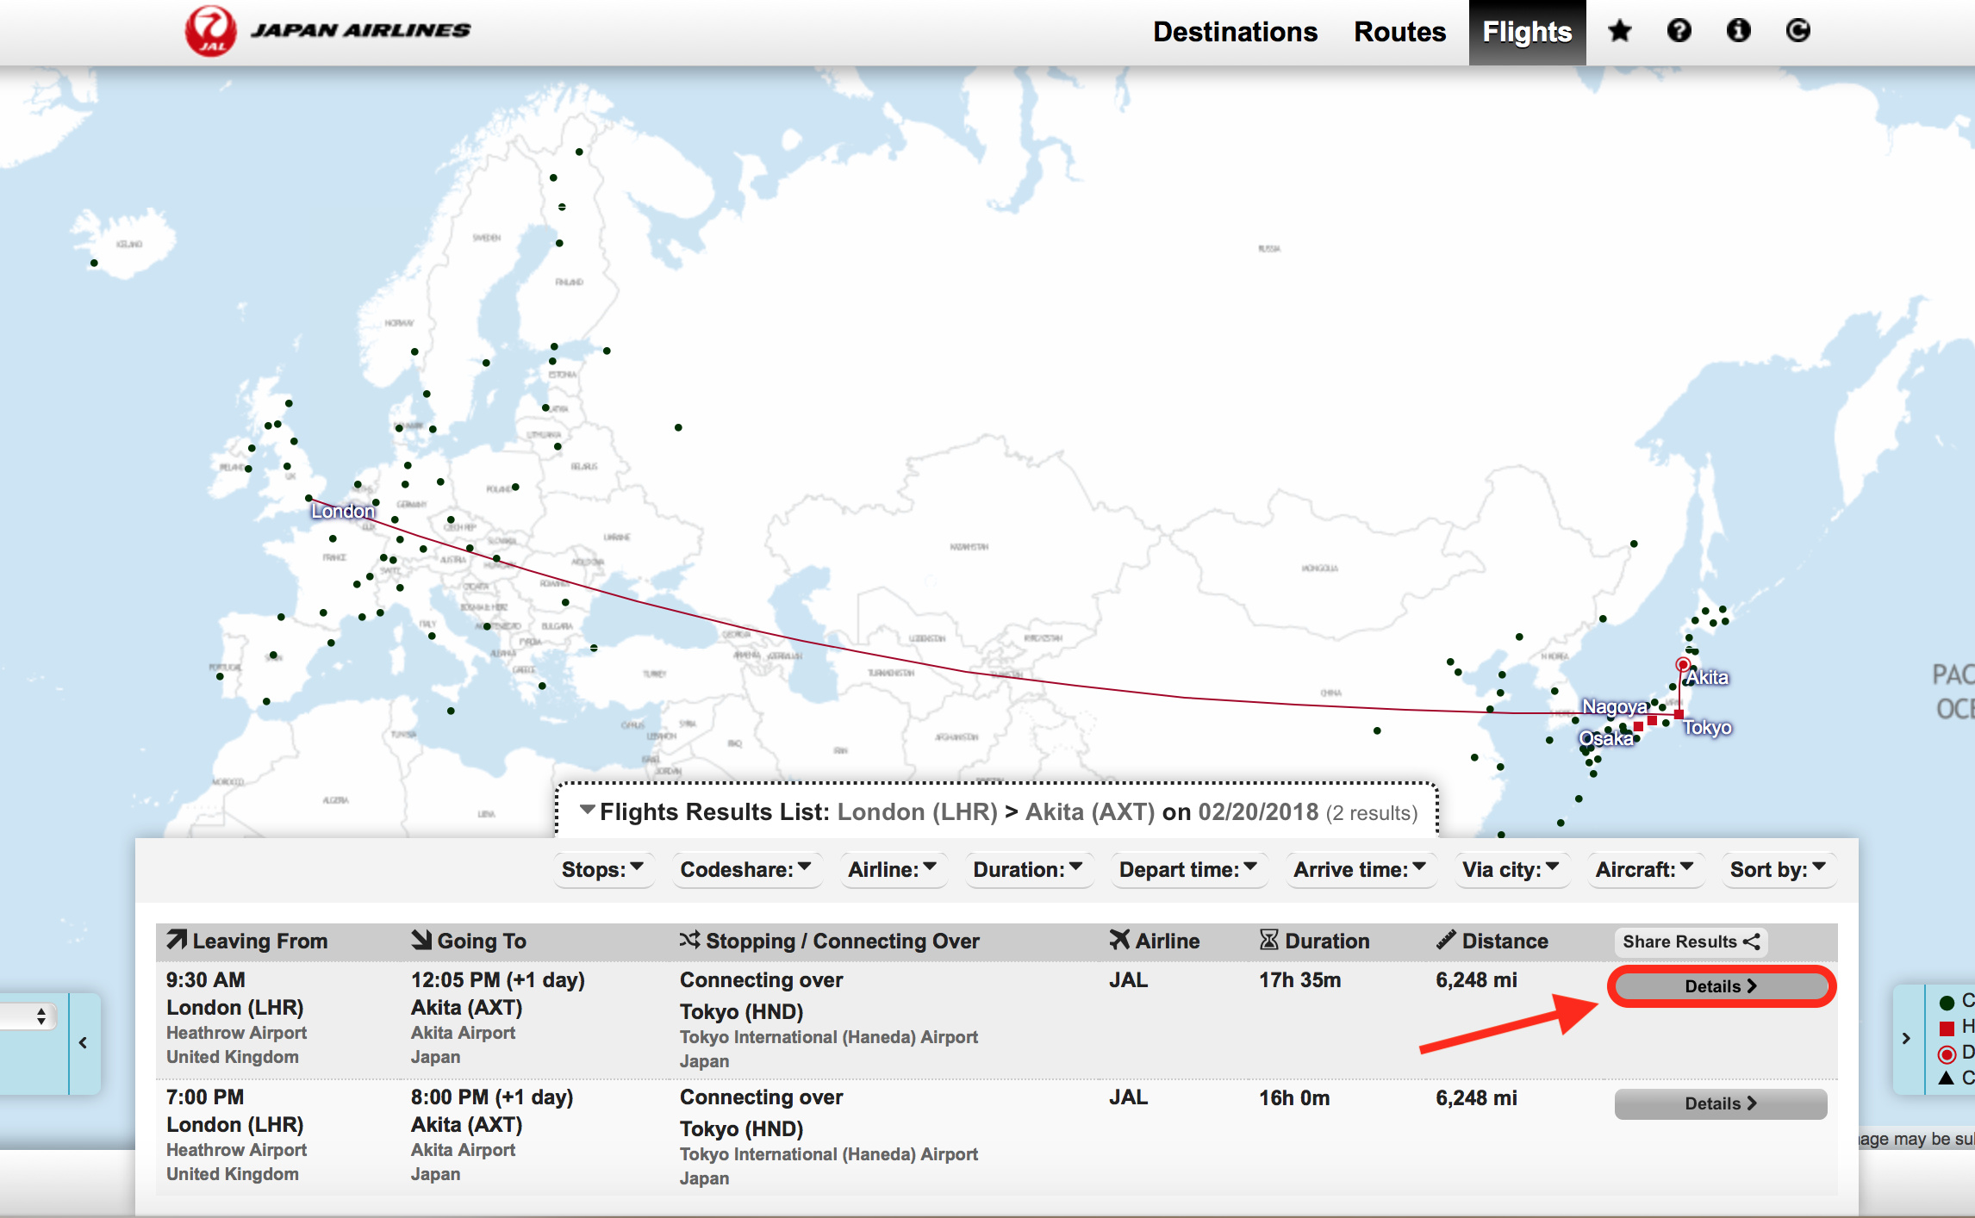Click the Akita destination marker on map
The width and height of the screenshot is (1975, 1218).
coord(1682,664)
